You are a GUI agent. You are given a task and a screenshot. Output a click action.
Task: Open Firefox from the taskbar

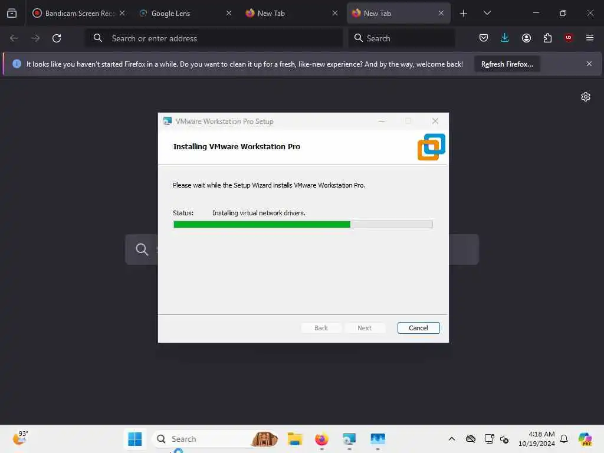click(321, 439)
